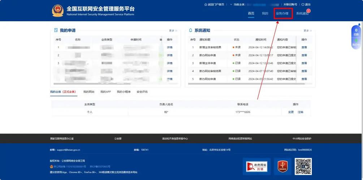Image resolution: width=363 pixels, height=180 pixels.
Task: Switch to the 安全评估 tab
Action: (x=142, y=91)
